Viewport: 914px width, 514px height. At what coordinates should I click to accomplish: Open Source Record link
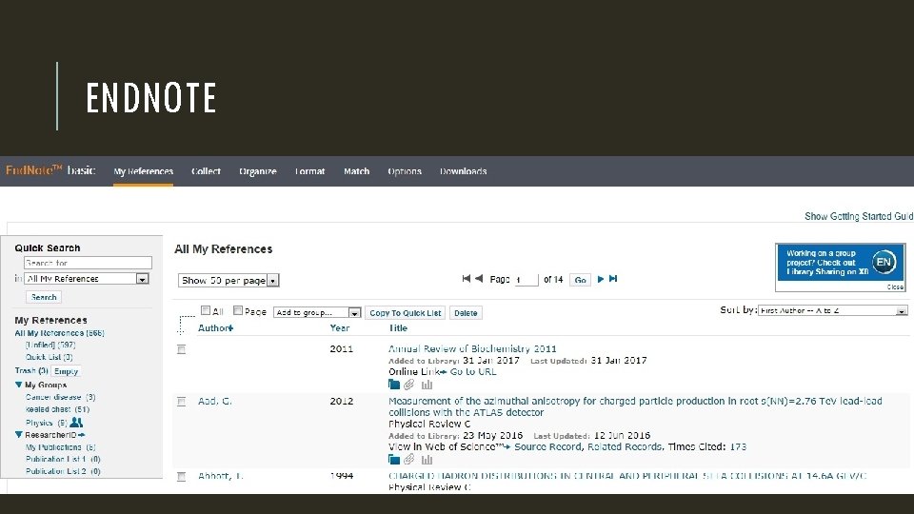click(x=547, y=447)
